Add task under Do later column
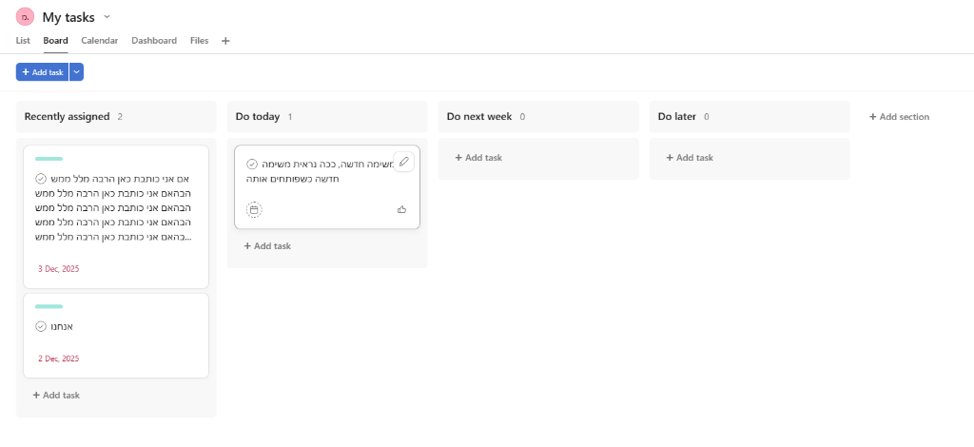The width and height of the screenshot is (974, 447). coord(691,158)
